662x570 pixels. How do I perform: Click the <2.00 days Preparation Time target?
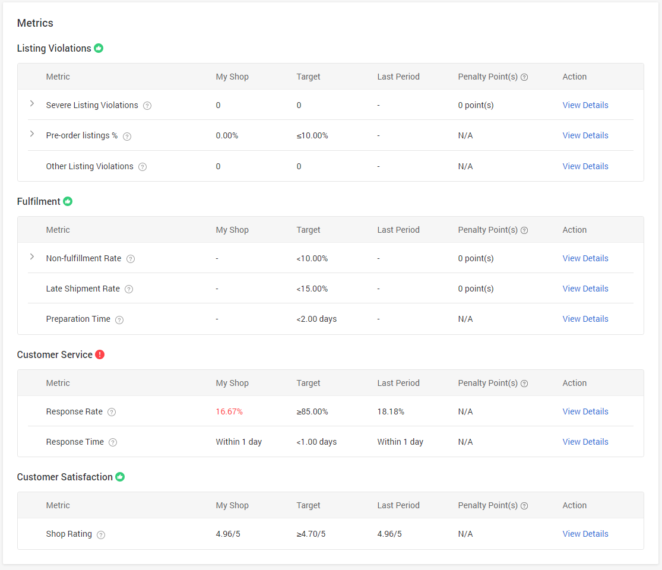(x=316, y=319)
